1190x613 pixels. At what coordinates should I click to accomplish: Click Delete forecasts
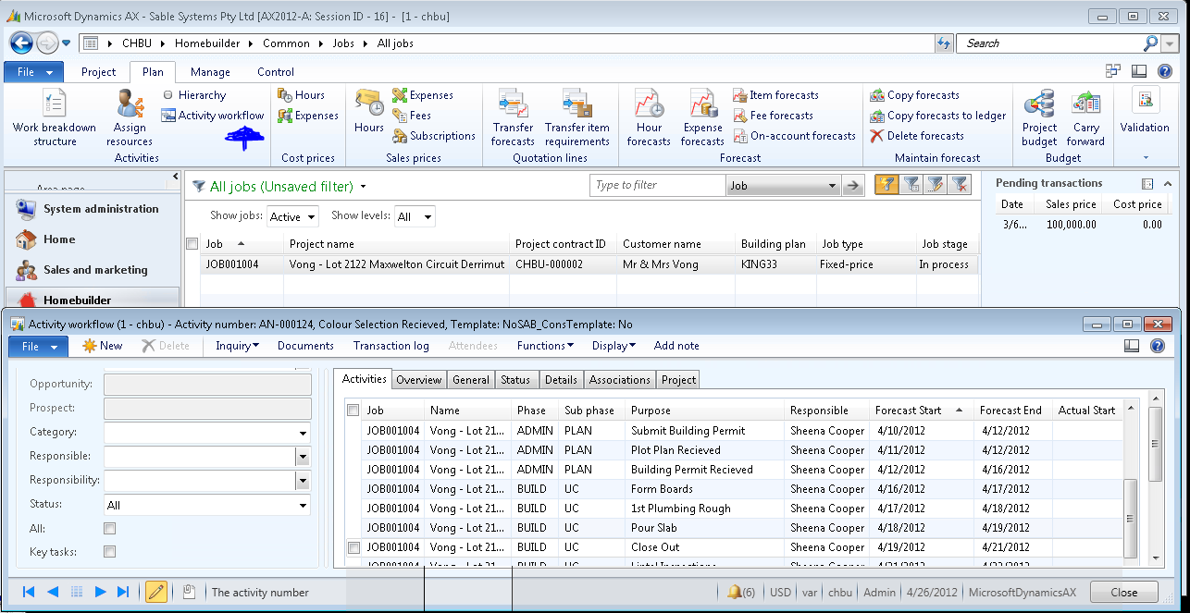point(917,136)
